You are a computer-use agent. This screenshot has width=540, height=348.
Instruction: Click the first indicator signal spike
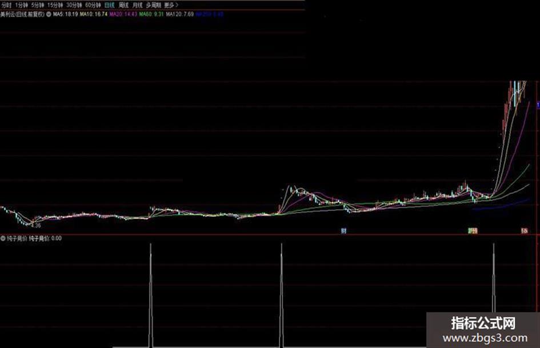(150, 295)
